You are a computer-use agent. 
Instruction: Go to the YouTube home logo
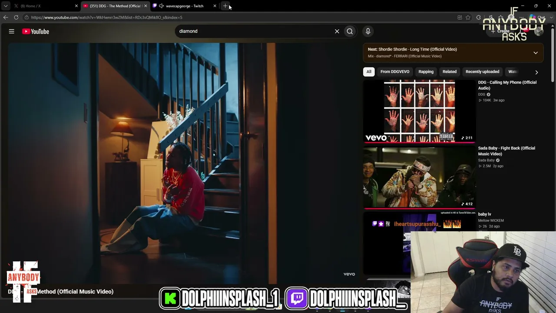point(36,31)
